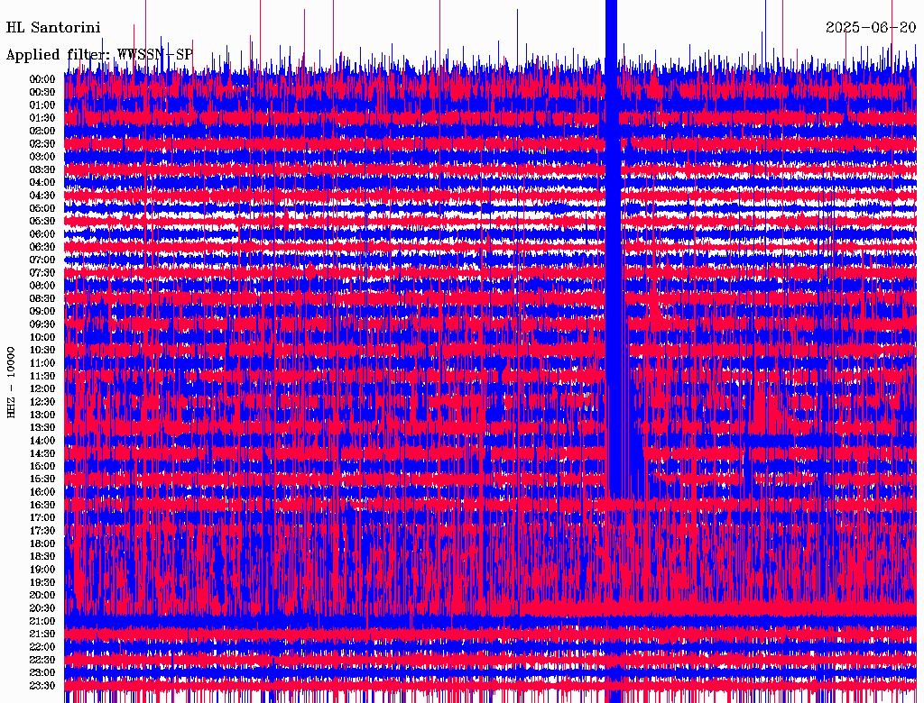Screen dimensions: 924x703
Task: Click the Applied filter WWSSN-SP text
Action: pyautogui.click(x=99, y=55)
